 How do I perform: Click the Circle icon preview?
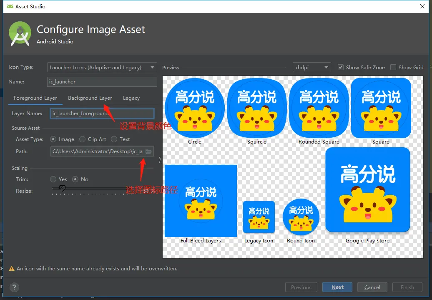click(x=194, y=108)
